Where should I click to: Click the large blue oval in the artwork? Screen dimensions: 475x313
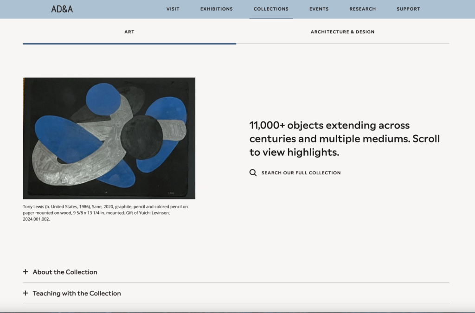click(x=65, y=139)
